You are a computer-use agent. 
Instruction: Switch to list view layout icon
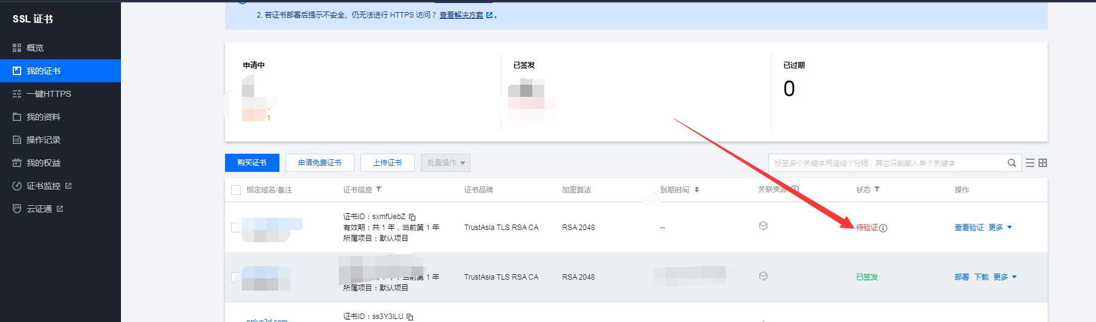1029,163
